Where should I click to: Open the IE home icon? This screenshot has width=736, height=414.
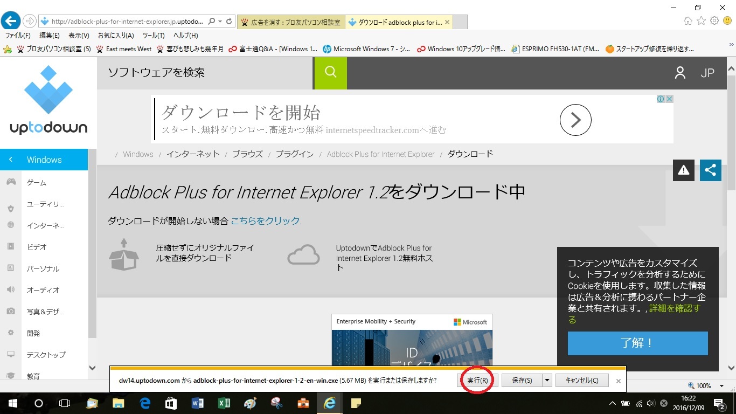pyautogui.click(x=688, y=21)
